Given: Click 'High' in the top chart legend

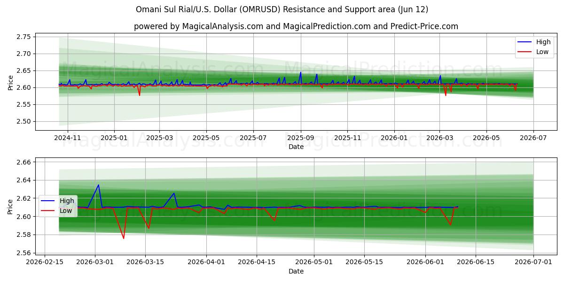Looking at the screenshot, I should pyautogui.click(x=543, y=42).
